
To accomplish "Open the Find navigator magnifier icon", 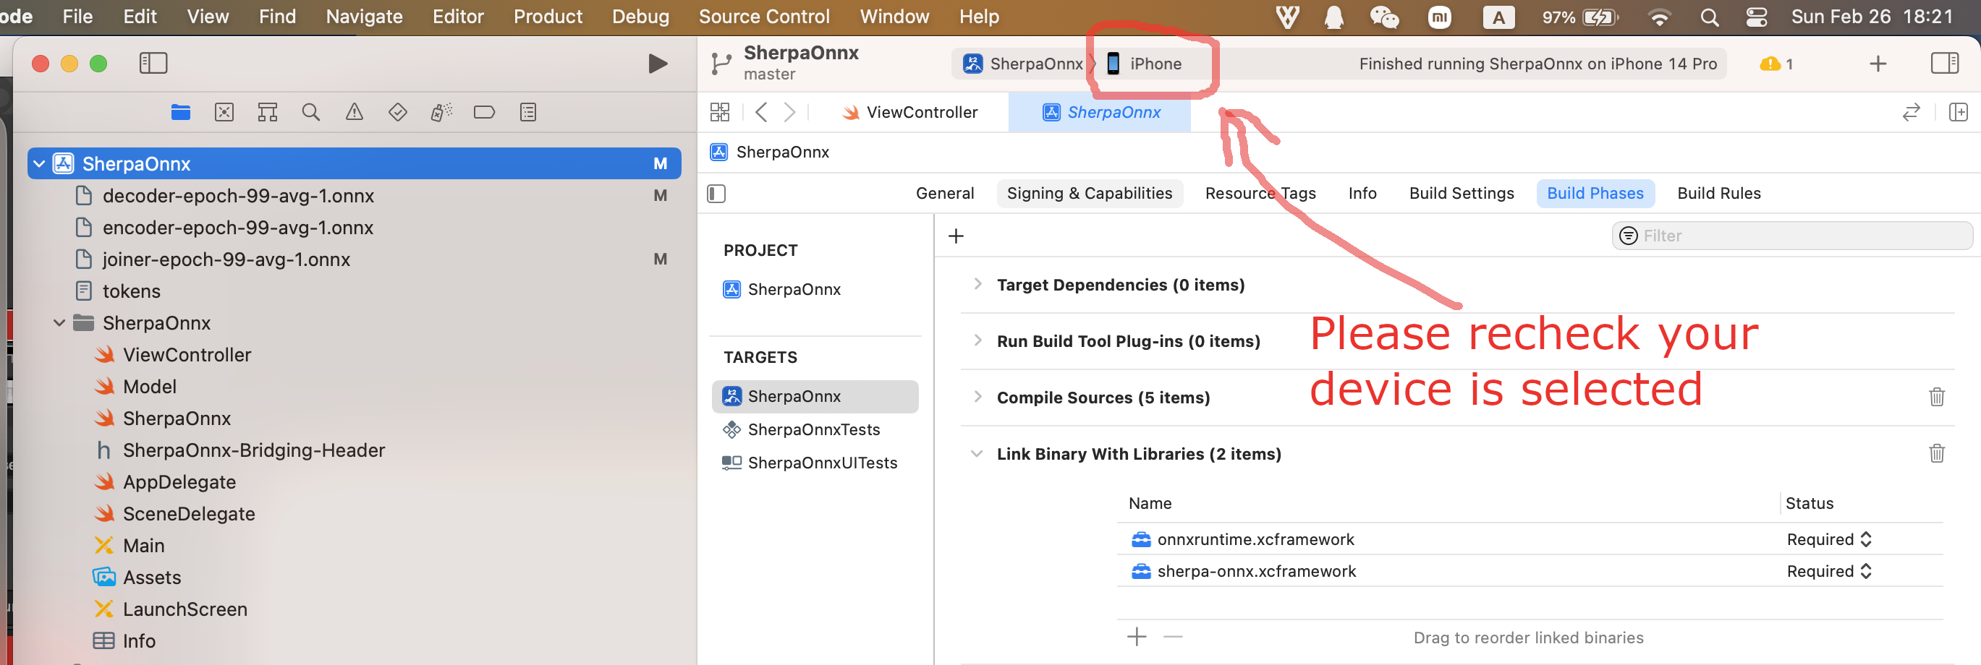I will coord(310,113).
